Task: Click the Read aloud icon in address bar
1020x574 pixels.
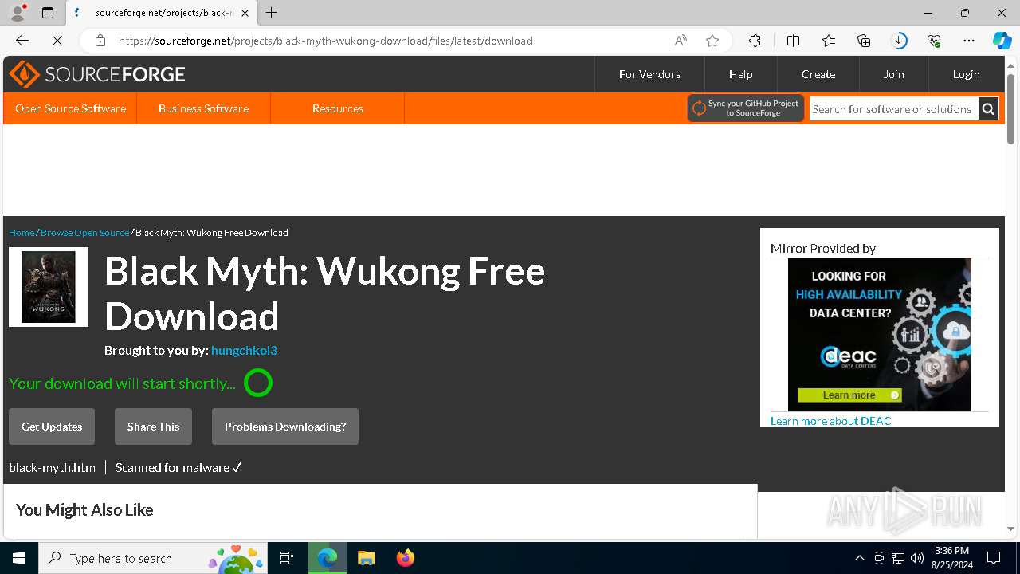Action: 681,41
